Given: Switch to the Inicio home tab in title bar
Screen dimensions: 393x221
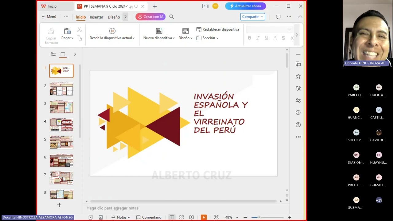Looking at the screenshot, I should pyautogui.click(x=49, y=6).
